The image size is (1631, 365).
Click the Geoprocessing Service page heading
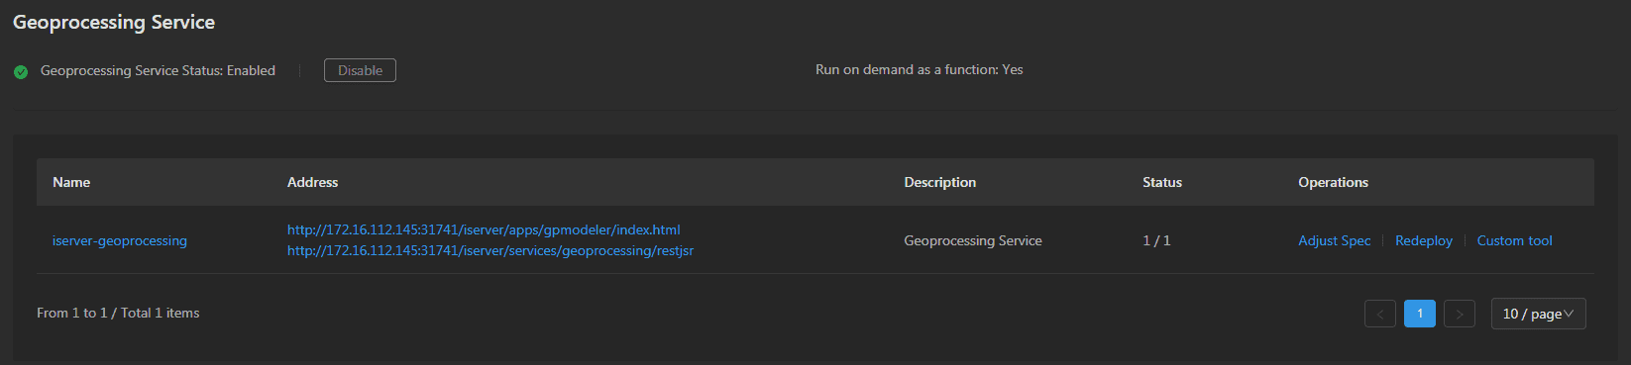pyautogui.click(x=114, y=22)
